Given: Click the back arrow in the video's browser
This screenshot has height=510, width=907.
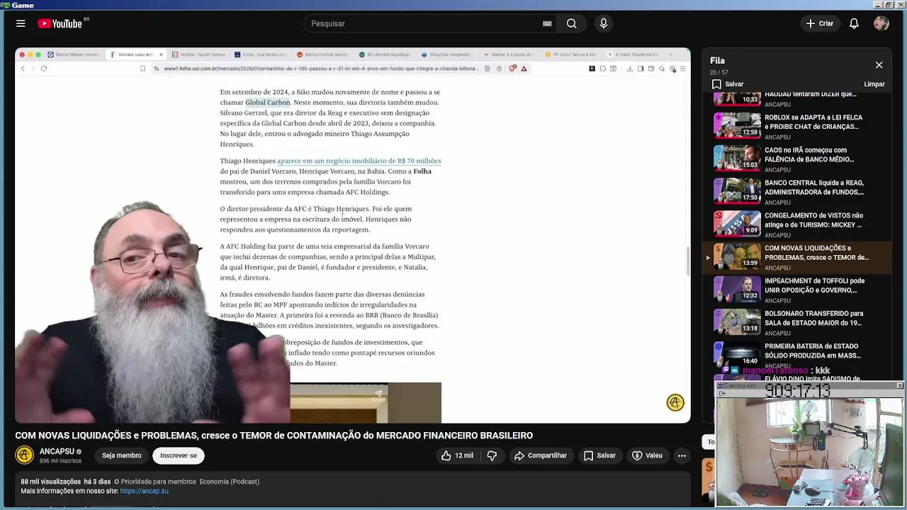Looking at the screenshot, I should tap(23, 69).
